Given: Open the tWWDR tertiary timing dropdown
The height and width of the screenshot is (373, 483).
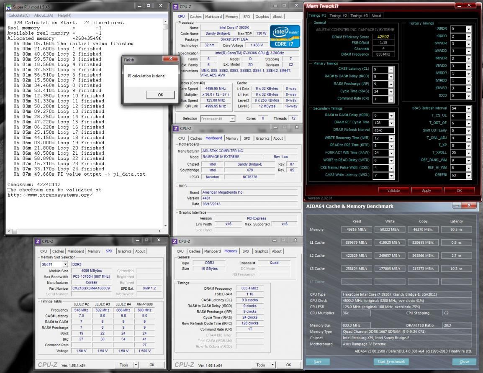Looking at the screenshot, I should pos(468,44).
